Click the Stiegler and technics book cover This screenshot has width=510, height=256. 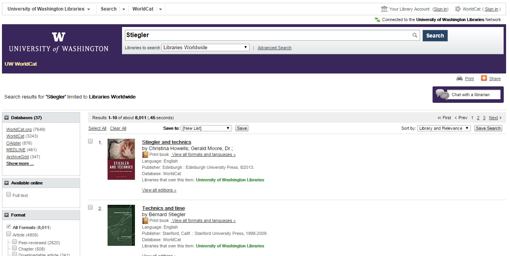121,159
